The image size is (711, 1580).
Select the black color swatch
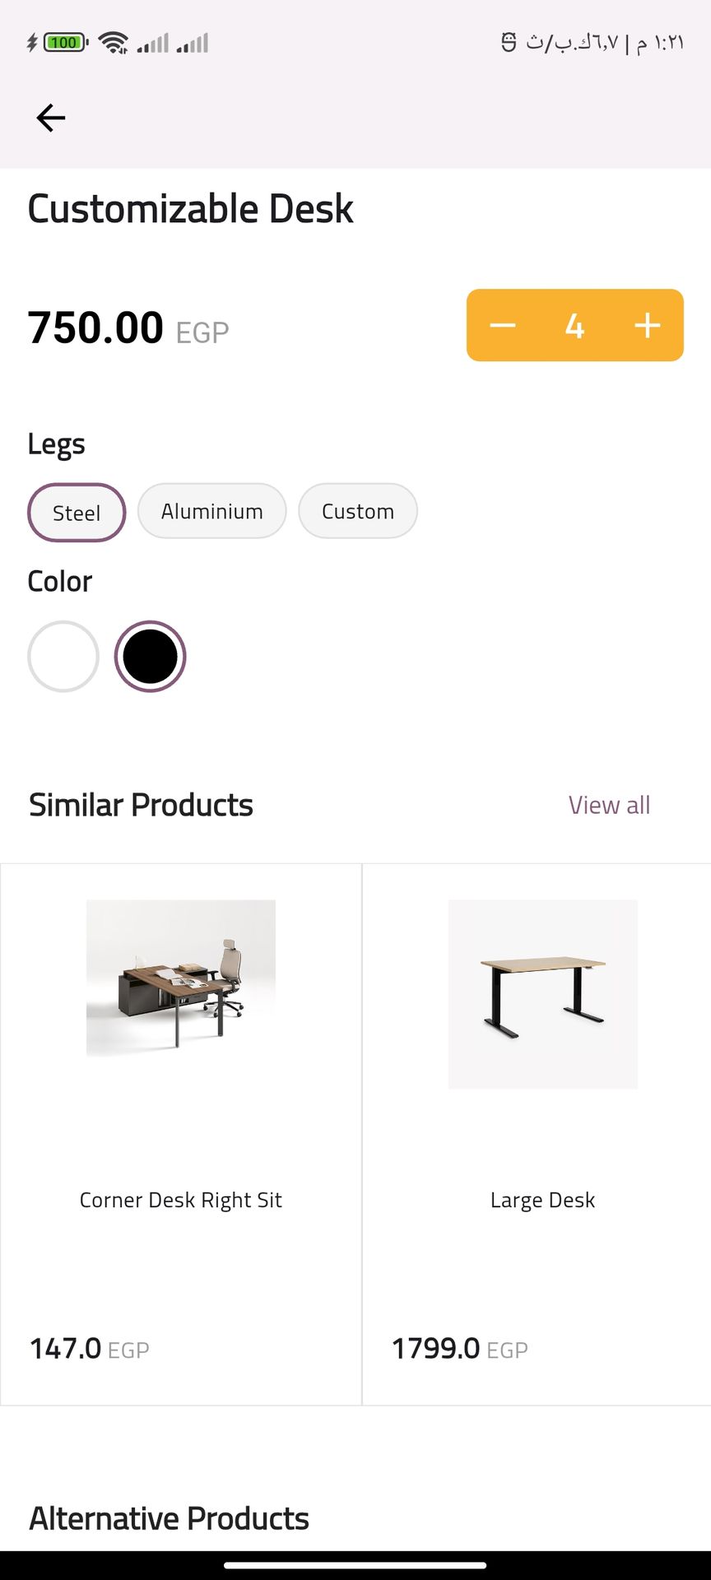[150, 657]
